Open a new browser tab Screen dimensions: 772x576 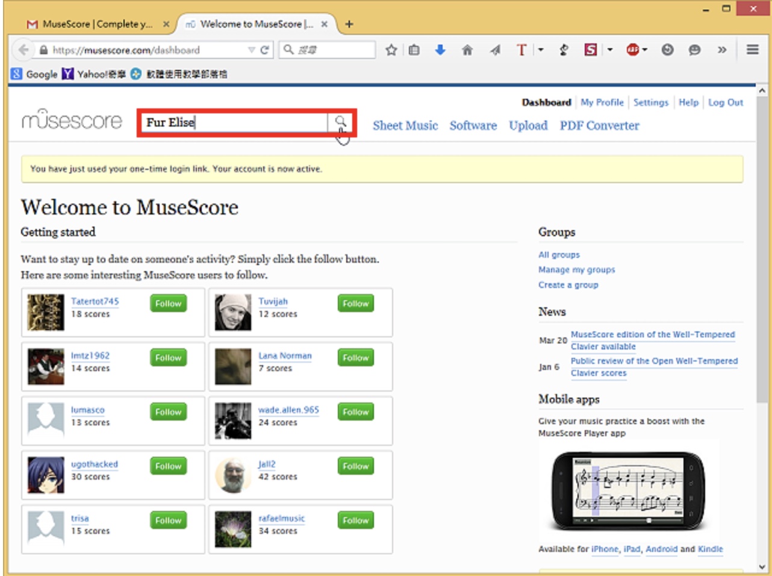pyautogui.click(x=349, y=24)
